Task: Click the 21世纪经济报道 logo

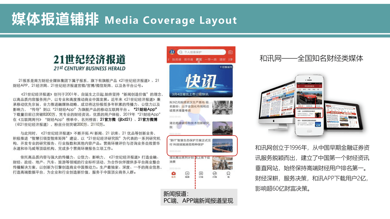Action: point(89,59)
